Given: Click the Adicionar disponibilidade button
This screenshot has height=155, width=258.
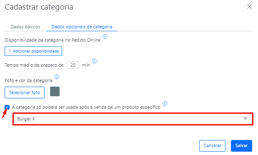Looking at the screenshot, I should [x=33, y=51].
